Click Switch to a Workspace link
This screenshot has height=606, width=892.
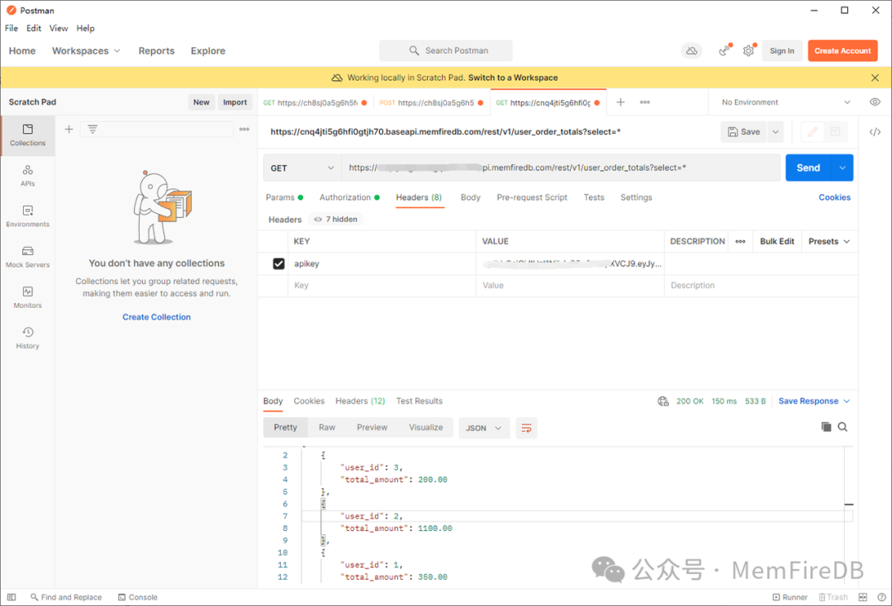point(513,78)
